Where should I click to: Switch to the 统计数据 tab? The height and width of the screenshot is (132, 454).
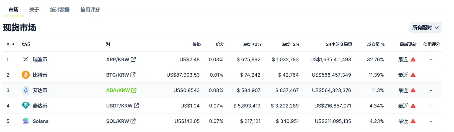click(x=60, y=10)
